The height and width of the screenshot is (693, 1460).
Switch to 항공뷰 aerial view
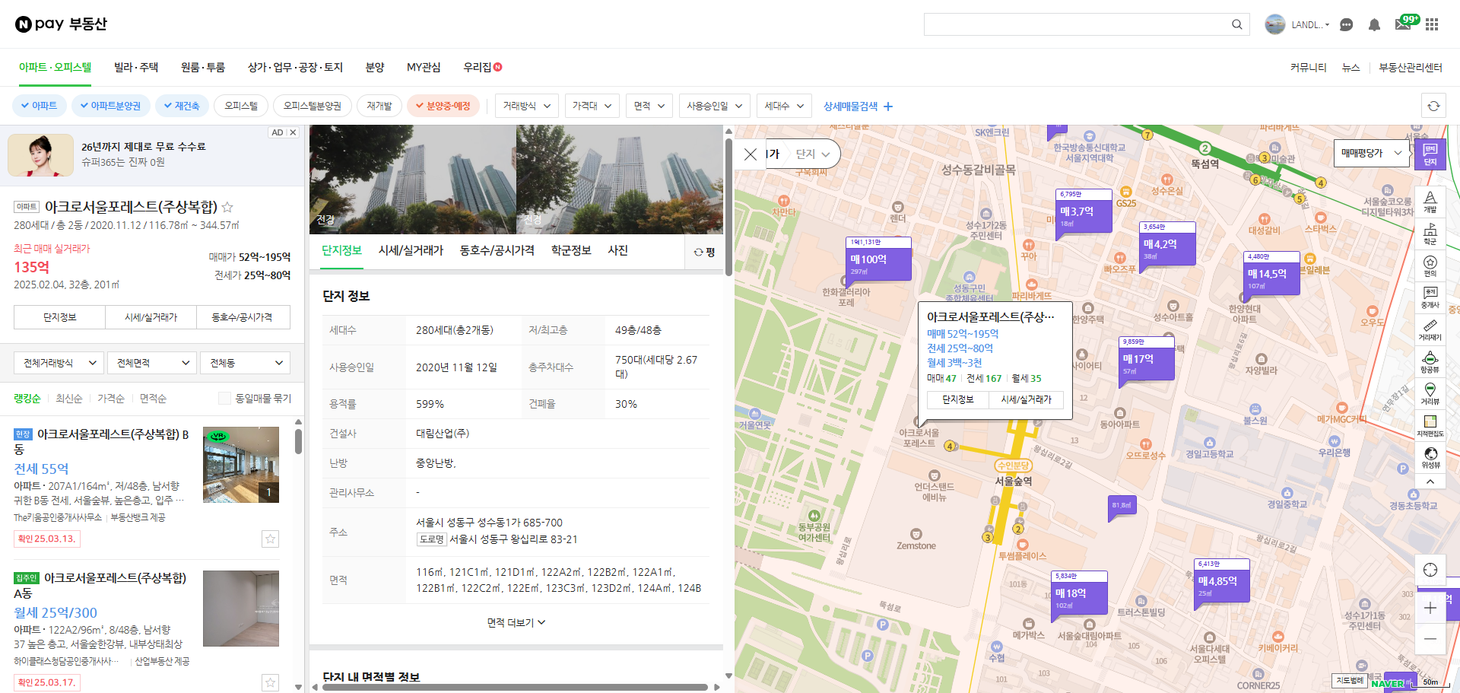click(x=1430, y=362)
